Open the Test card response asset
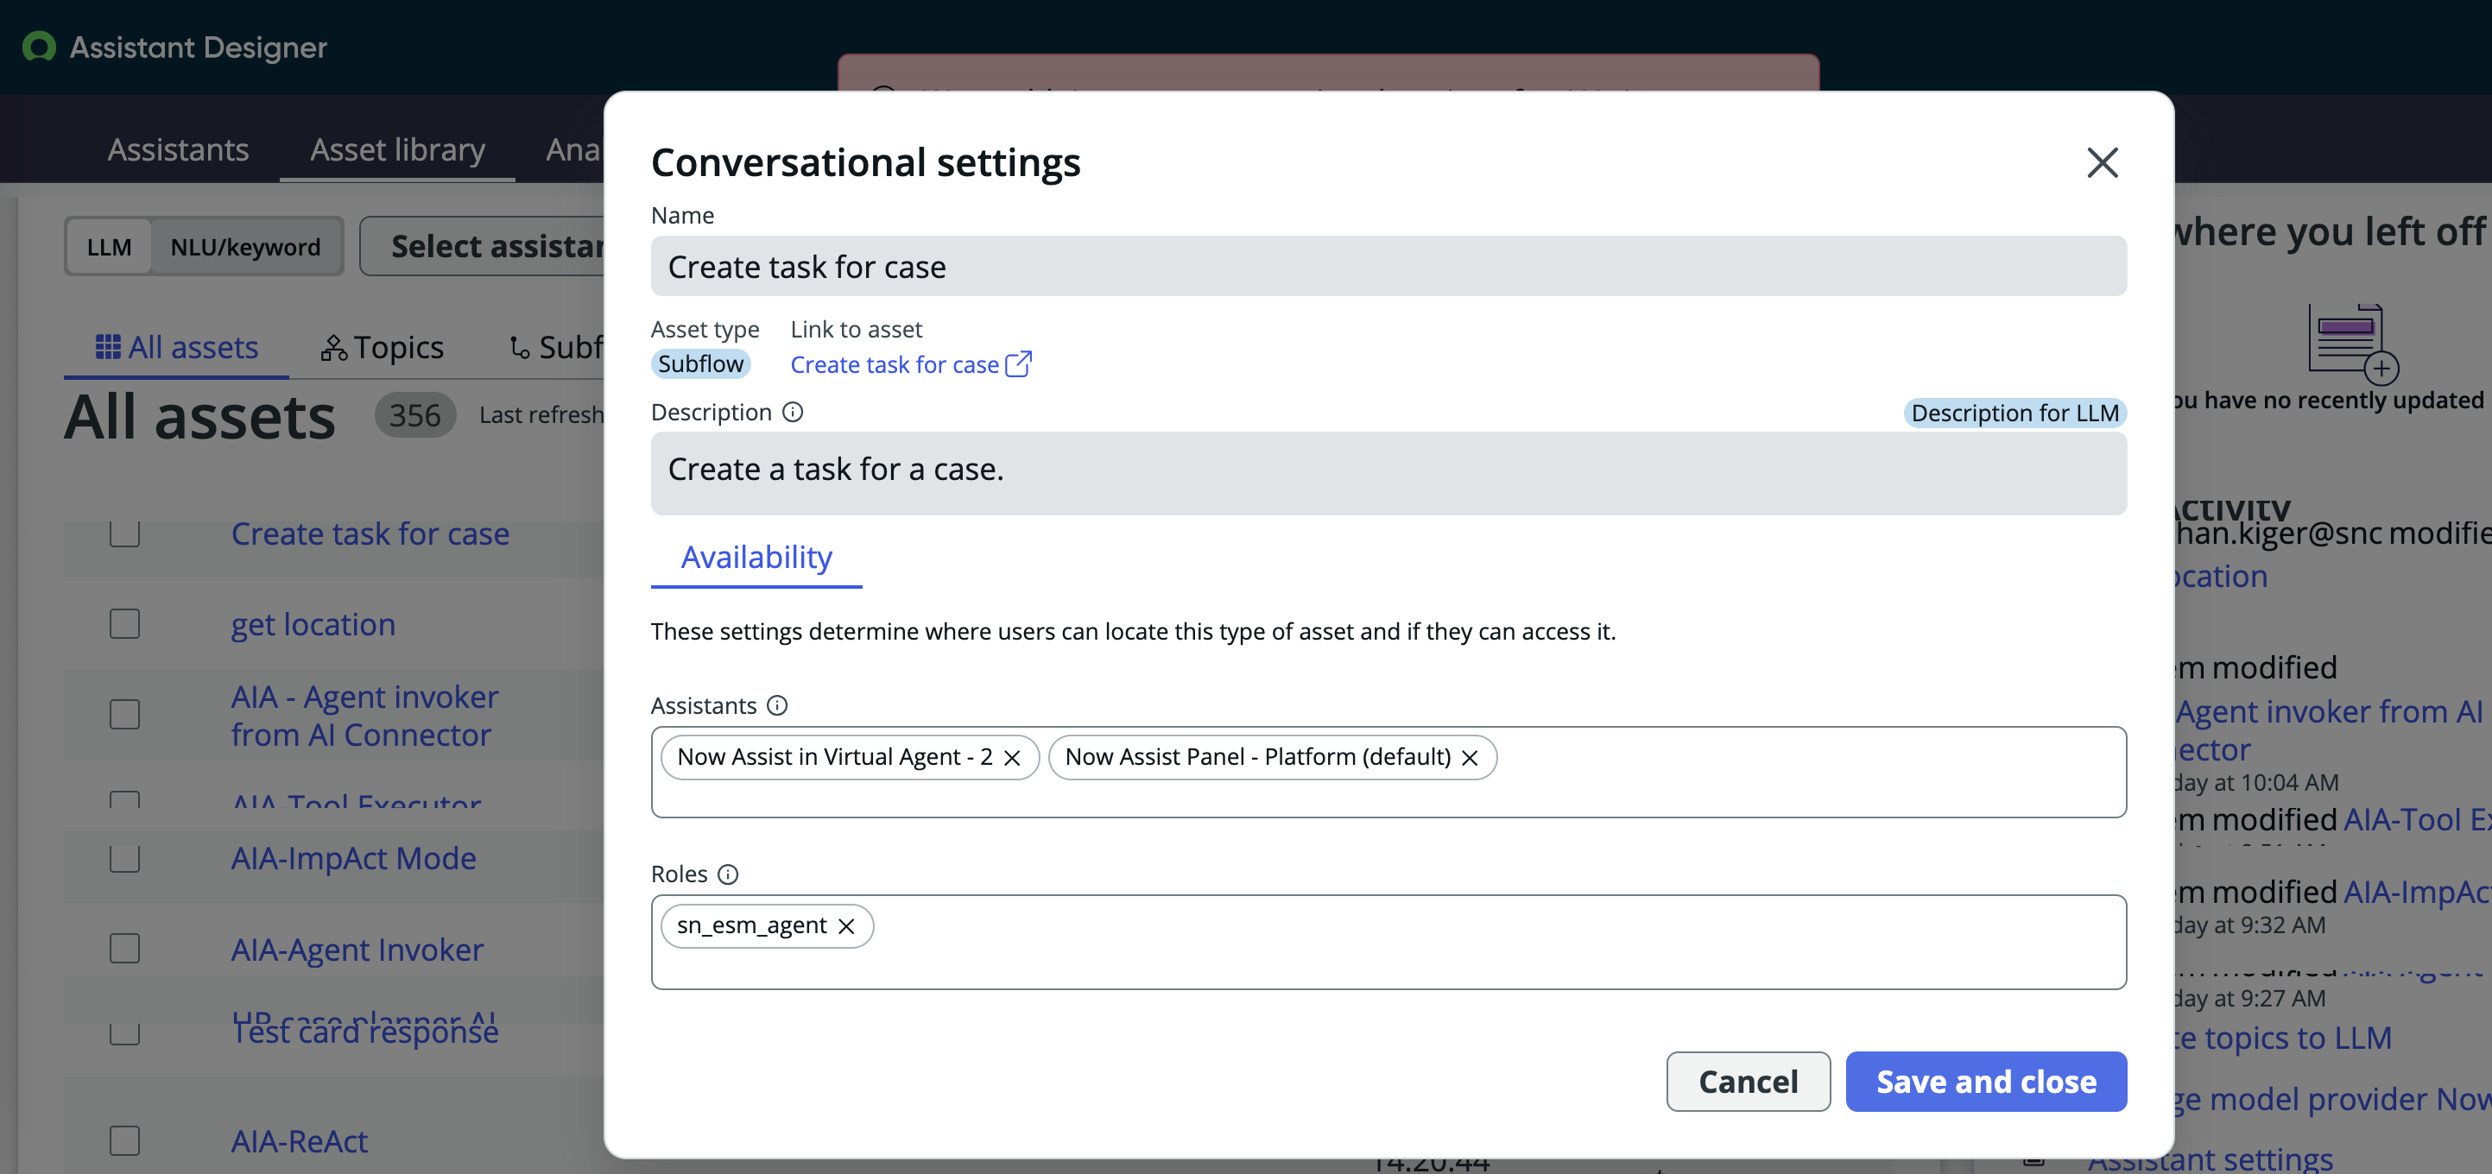2492x1174 pixels. click(364, 1032)
